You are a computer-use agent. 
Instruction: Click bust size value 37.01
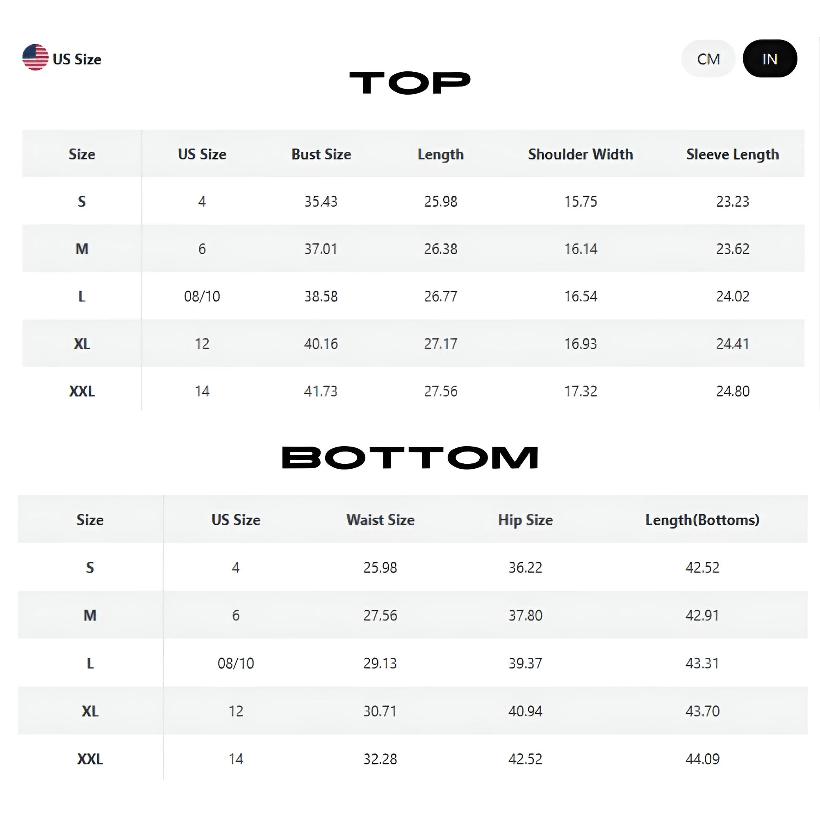click(321, 249)
